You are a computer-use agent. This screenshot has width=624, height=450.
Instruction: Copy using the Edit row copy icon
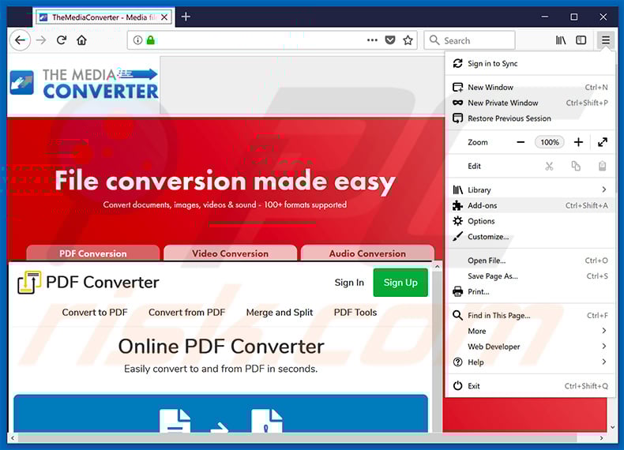(576, 166)
